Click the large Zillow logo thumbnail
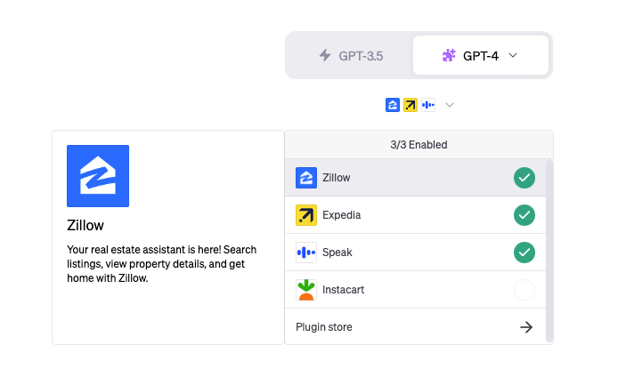 (x=98, y=176)
